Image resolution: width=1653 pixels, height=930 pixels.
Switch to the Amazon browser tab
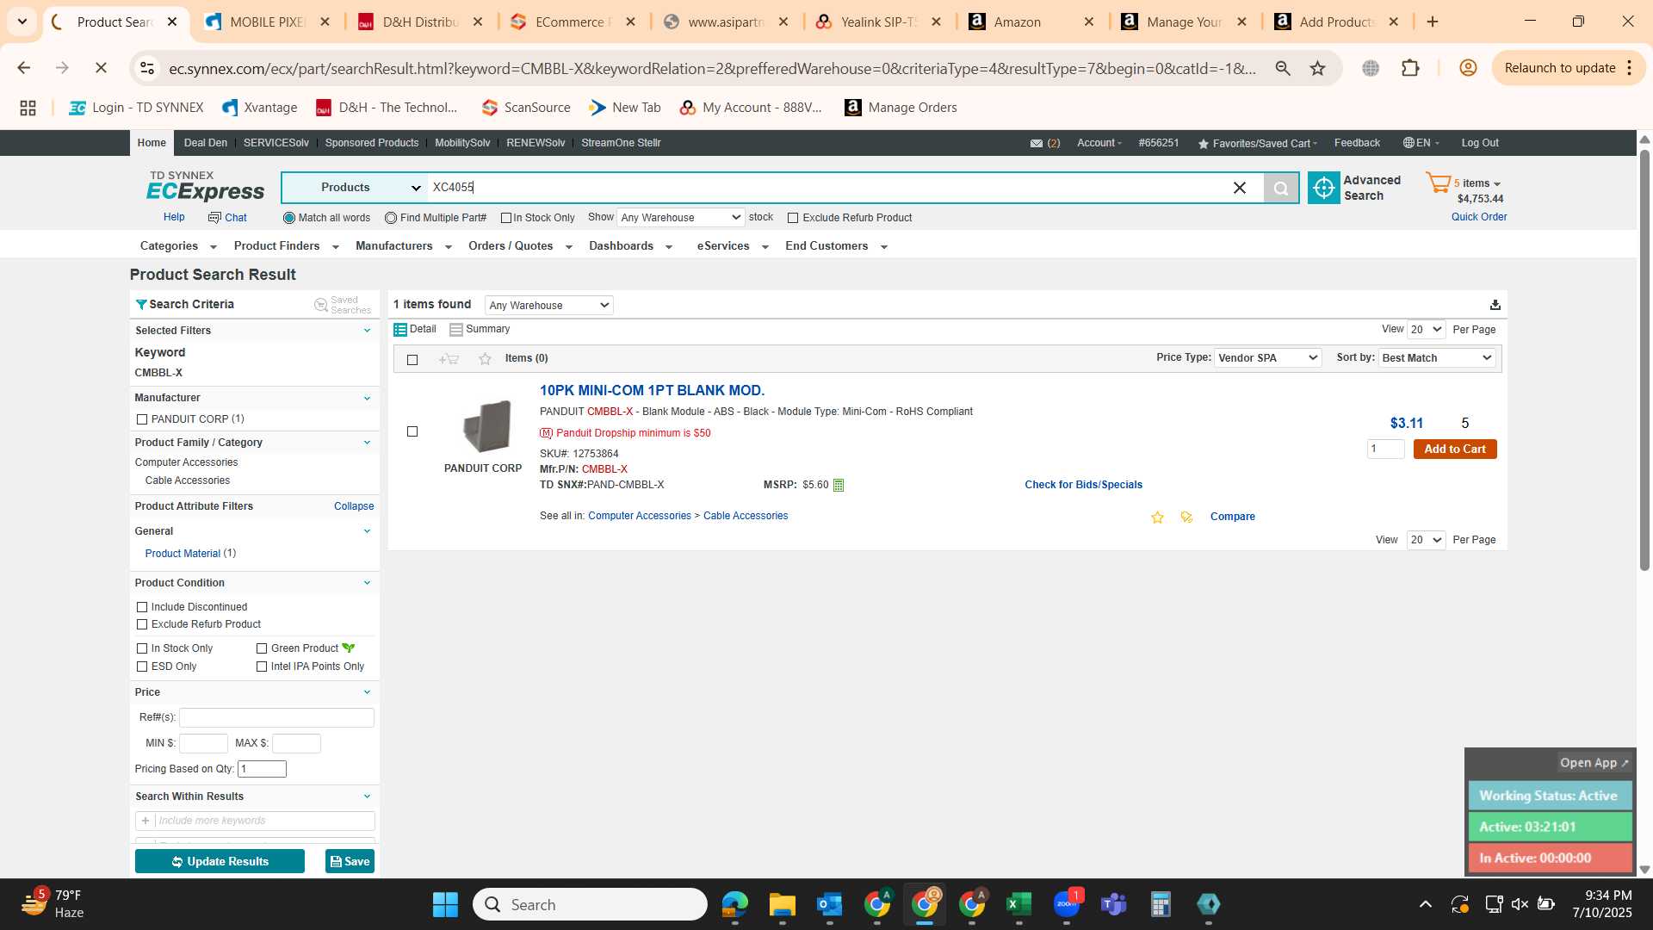[1031, 22]
